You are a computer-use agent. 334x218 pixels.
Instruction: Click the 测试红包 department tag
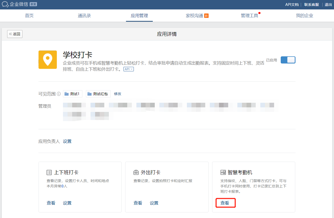(98, 94)
